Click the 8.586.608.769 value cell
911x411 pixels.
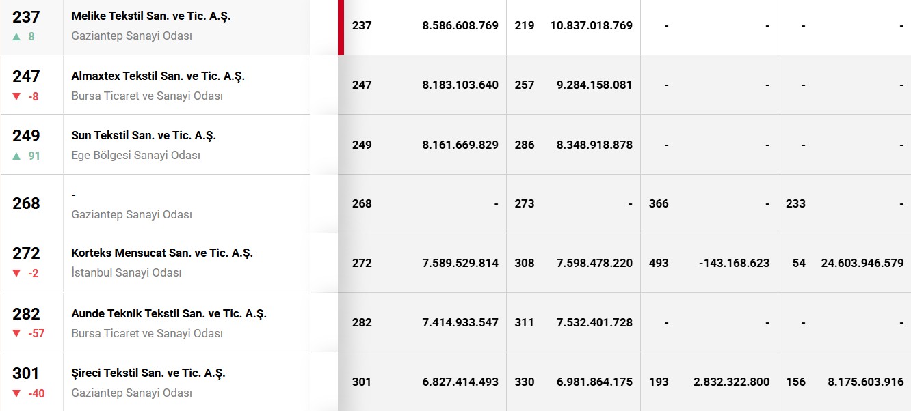[460, 25]
